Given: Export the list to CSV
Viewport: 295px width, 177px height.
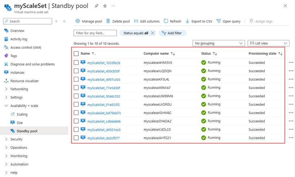Looking at the screenshot, I should click(x=199, y=21).
